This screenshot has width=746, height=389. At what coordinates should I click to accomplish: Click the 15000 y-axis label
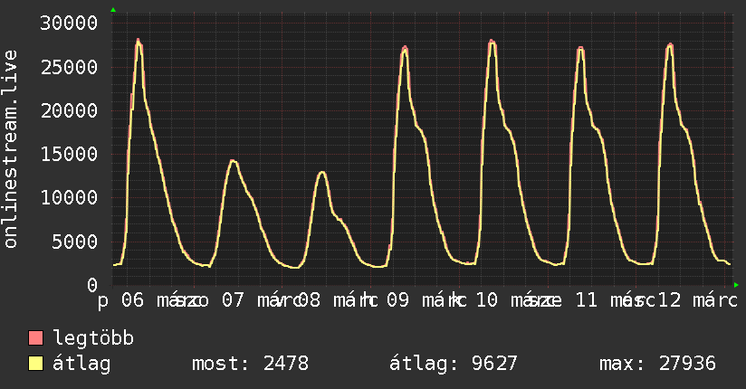(x=69, y=154)
